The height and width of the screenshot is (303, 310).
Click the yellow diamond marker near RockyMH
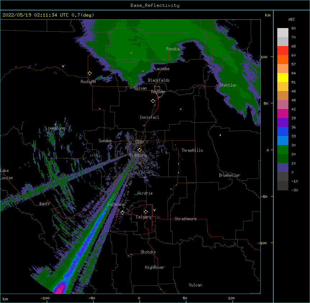click(90, 73)
